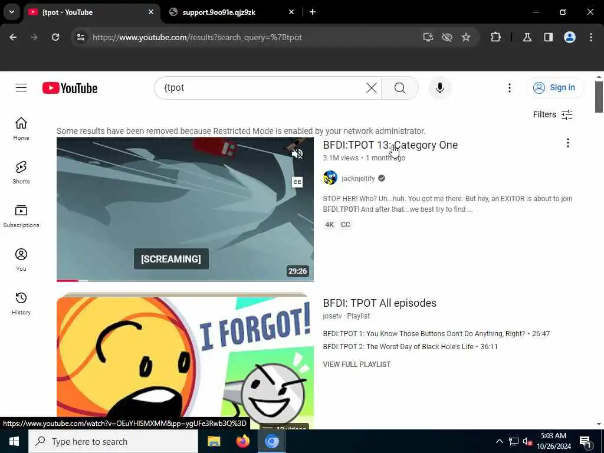This screenshot has height=453, width=604.
Task: Open the Home sidebar item
Action: pyautogui.click(x=21, y=129)
